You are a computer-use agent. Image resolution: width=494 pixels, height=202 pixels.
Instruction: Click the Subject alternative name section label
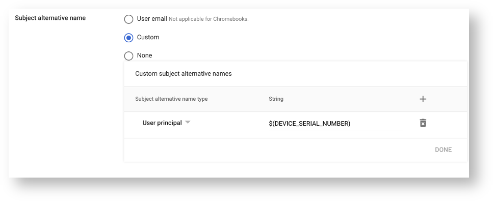pyautogui.click(x=50, y=18)
